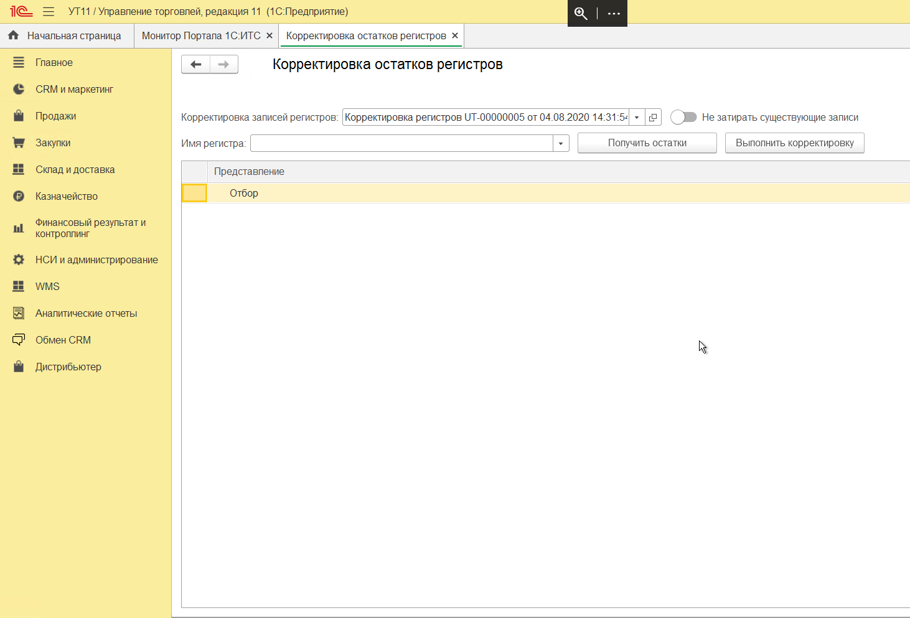Image resolution: width=910 pixels, height=618 pixels.
Task: Click the Продажи bag icon
Action: [x=19, y=116]
